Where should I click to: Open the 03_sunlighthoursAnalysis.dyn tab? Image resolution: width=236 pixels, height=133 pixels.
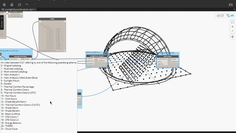click(x=17, y=10)
